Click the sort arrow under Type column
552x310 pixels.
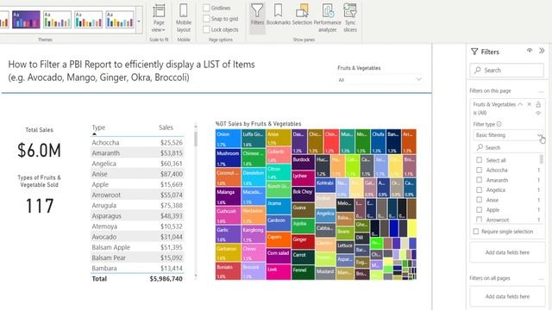(94, 134)
